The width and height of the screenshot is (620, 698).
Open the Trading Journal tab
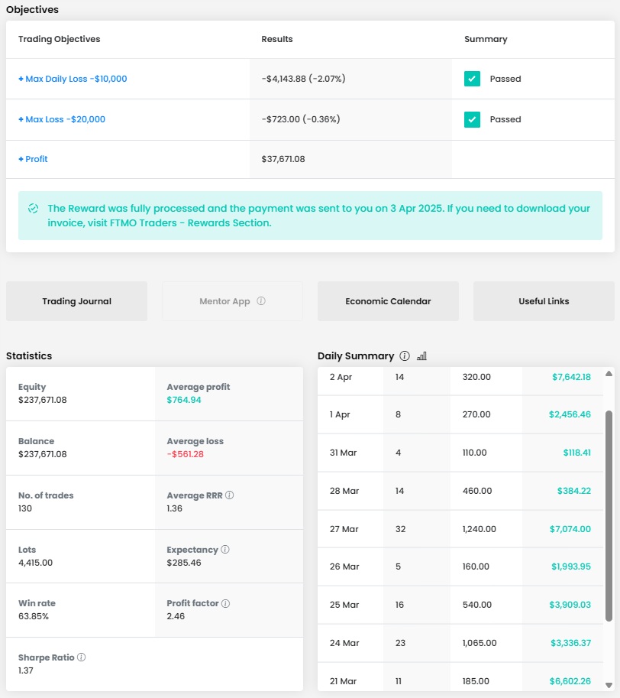tap(76, 301)
